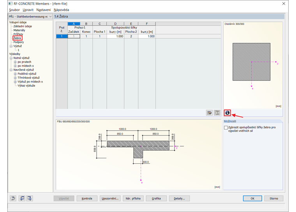
Task: Select Výkaz výztuže in the tree
Action: (26, 86)
